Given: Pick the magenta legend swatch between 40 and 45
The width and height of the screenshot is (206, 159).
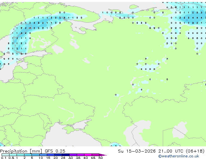Looking at the screenshot, I should 88,155.
